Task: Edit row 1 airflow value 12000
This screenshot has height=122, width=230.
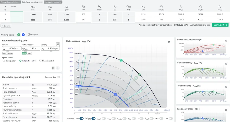Action: pos(33,14)
